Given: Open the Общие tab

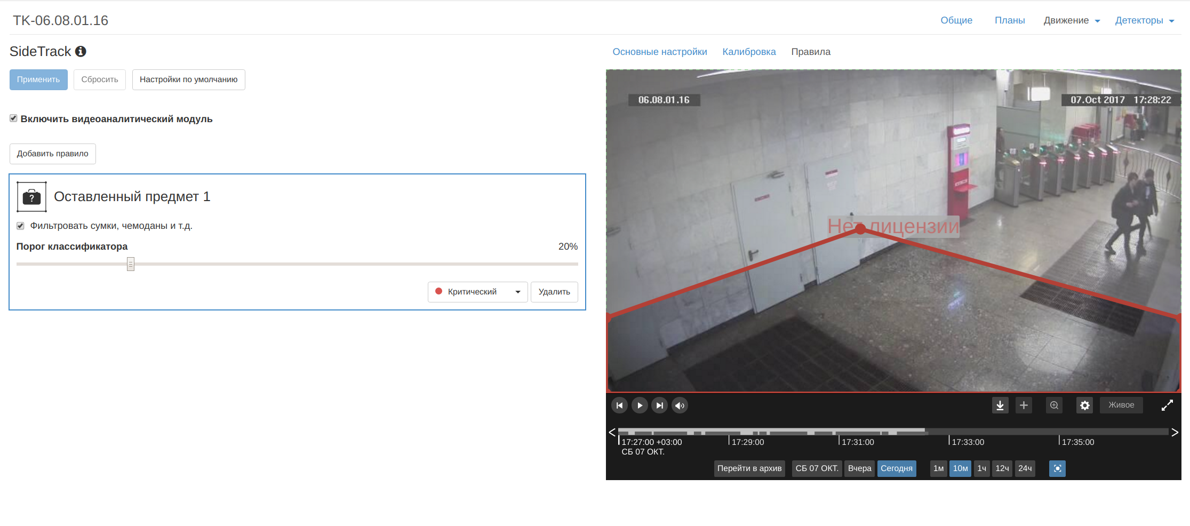Looking at the screenshot, I should pos(956,20).
